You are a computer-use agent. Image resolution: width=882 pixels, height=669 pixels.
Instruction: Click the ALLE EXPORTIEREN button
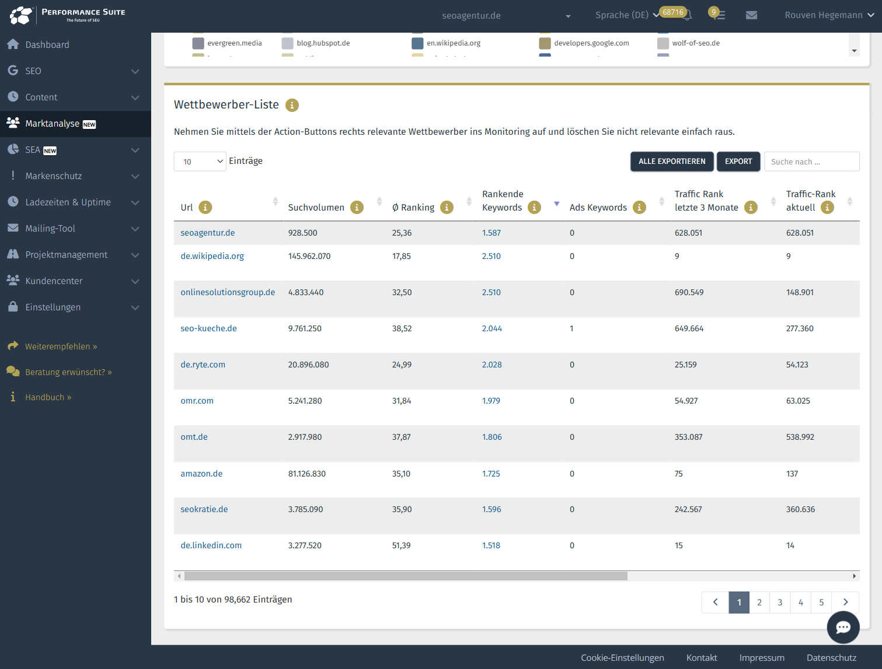(x=672, y=162)
